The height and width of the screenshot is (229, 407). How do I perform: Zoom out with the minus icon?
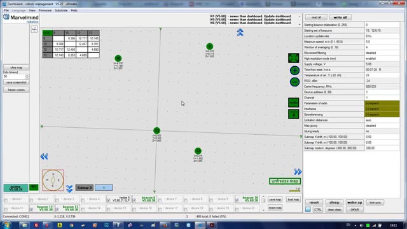pyautogui.click(x=294, y=82)
